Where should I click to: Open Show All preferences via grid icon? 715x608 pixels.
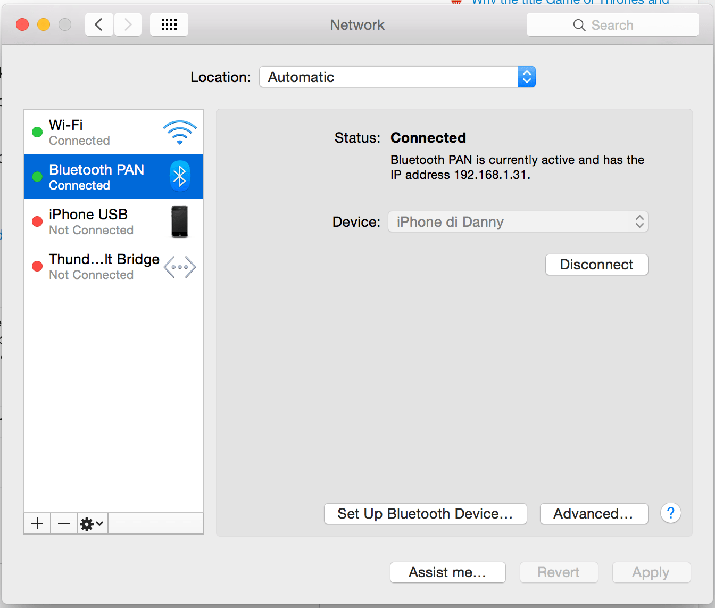(x=169, y=24)
